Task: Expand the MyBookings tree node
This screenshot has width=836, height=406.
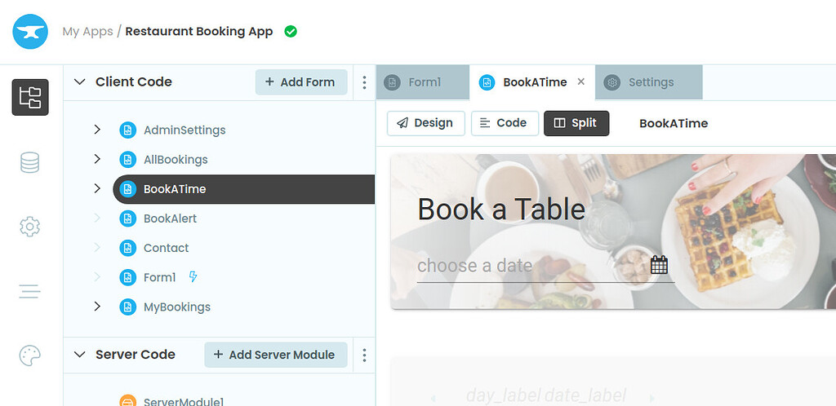Action: click(97, 307)
